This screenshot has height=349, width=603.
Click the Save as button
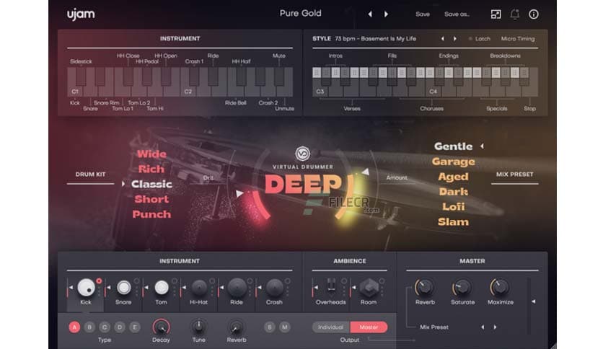(x=457, y=14)
